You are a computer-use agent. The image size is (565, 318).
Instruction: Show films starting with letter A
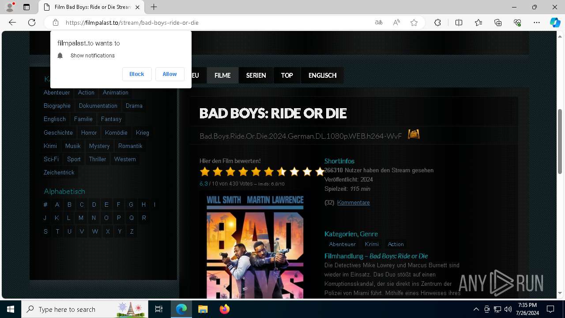57,205
